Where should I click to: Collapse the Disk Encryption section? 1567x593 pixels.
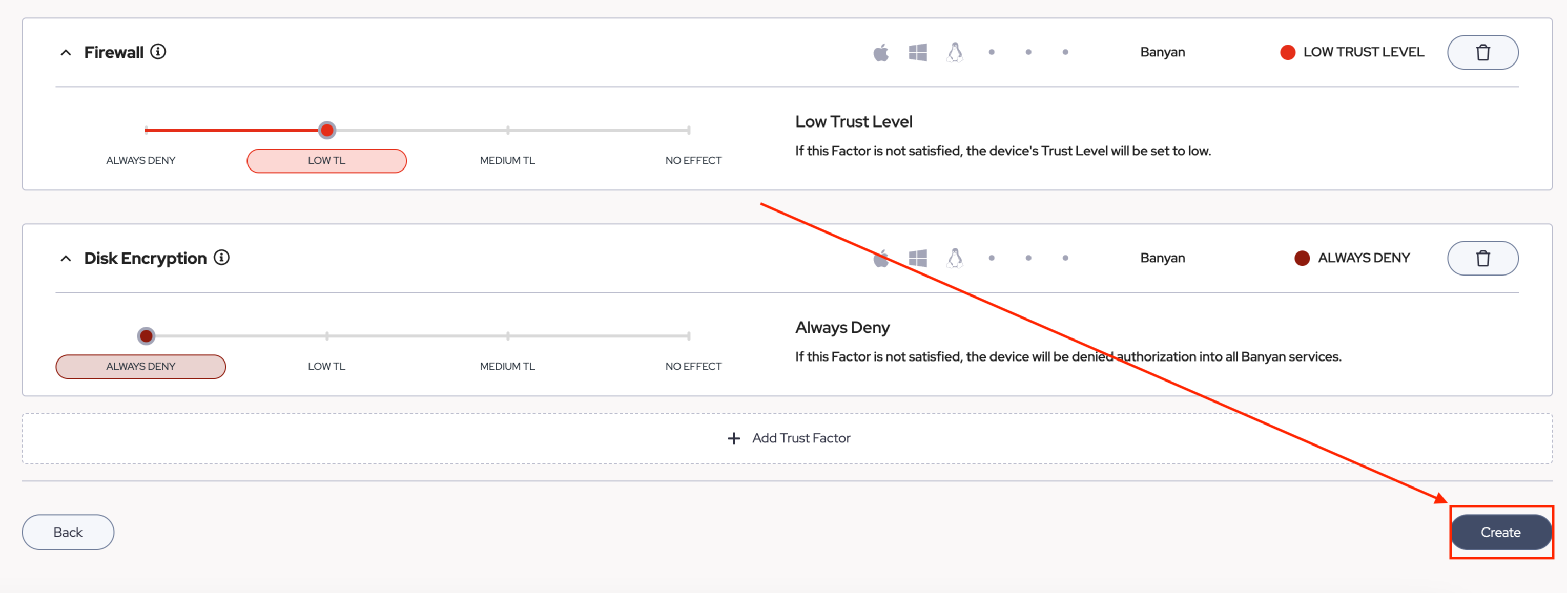[66, 259]
